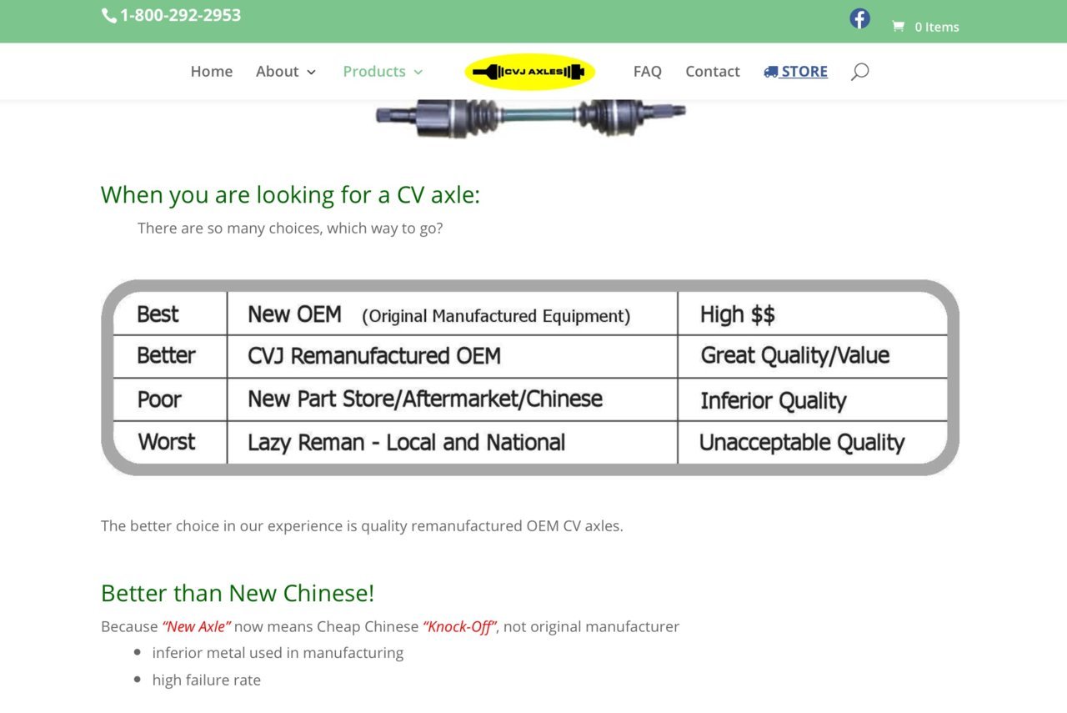
Task: Click the red 'New Axle' text
Action: [196, 626]
